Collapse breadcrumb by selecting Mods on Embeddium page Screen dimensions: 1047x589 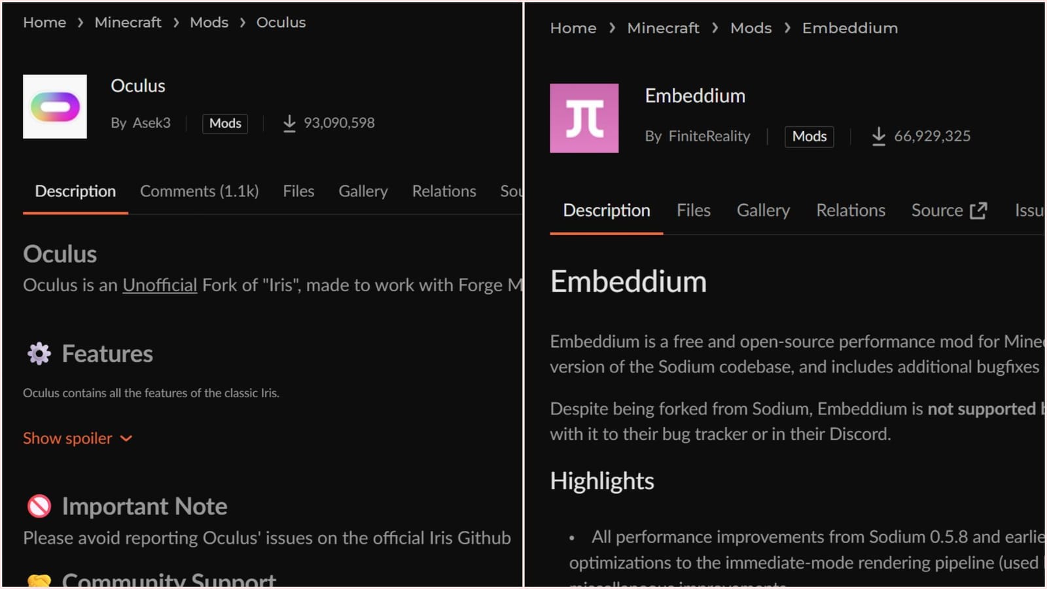tap(751, 27)
